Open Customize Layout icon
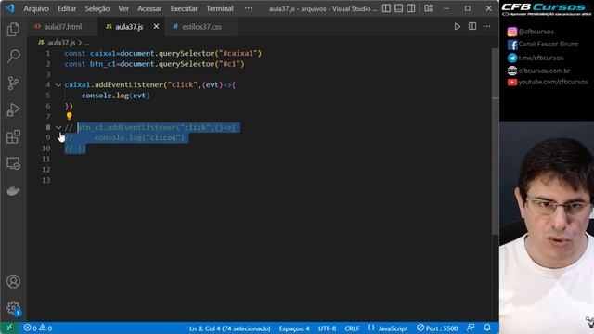 click(429, 8)
